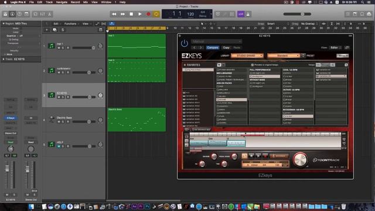The width and height of the screenshot is (375, 211).
Task: Toggle global Solo S button
Action: coord(63,30)
